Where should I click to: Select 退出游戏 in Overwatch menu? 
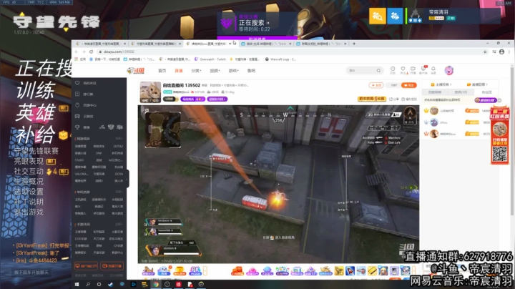(x=29, y=212)
